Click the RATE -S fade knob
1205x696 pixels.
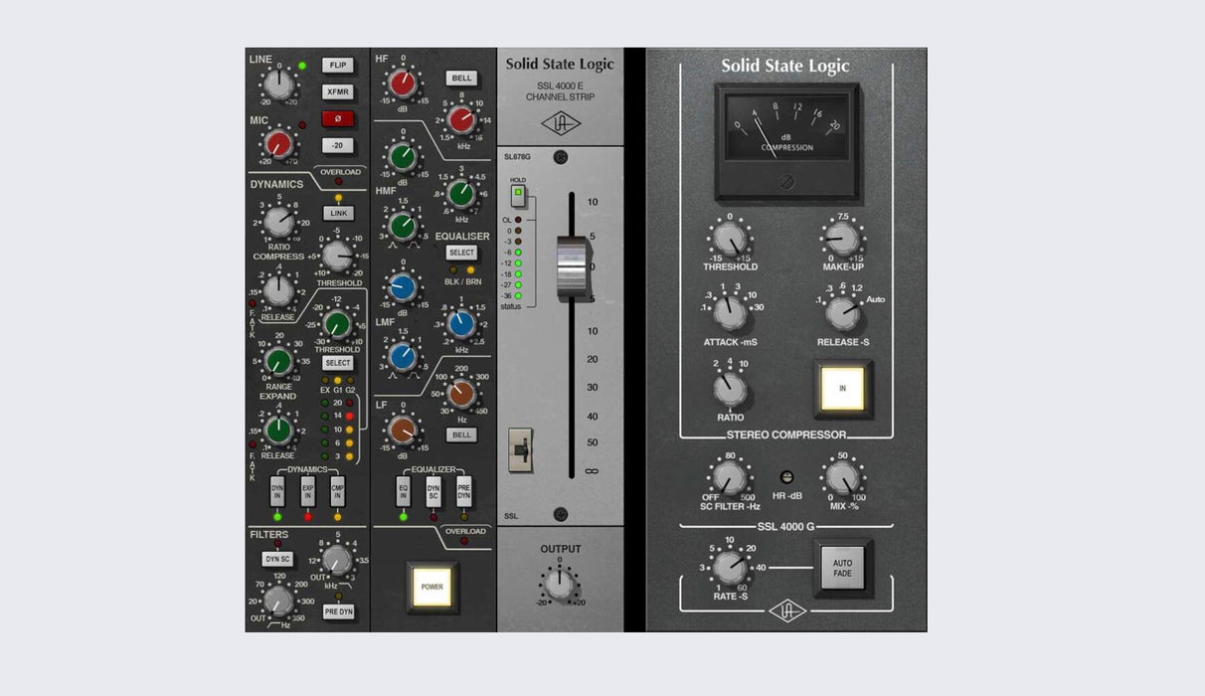pyautogui.click(x=731, y=568)
